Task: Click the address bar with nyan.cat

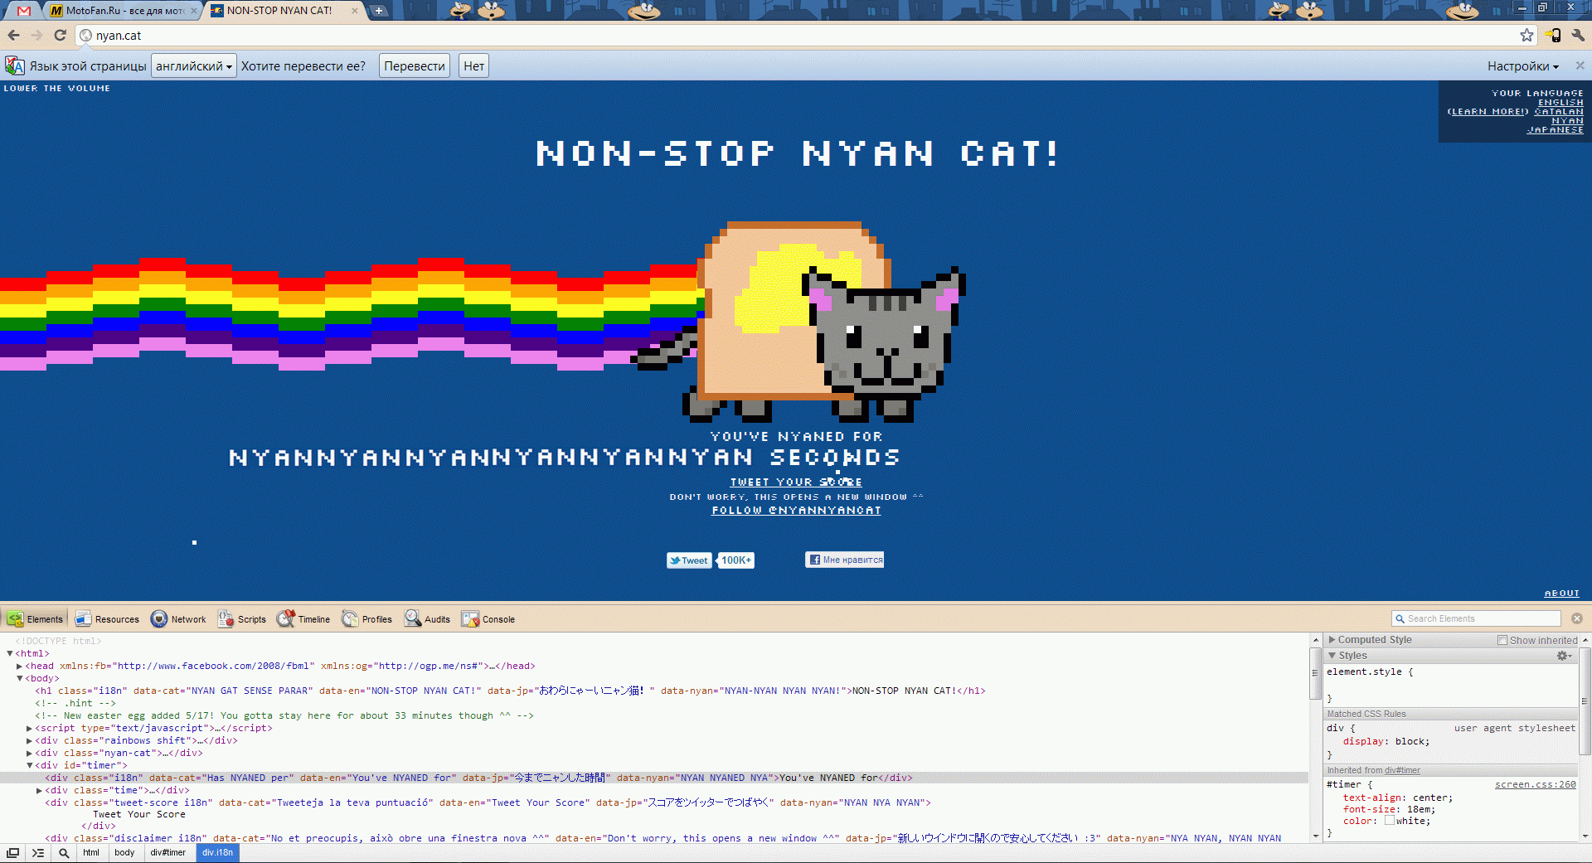Action: (796, 35)
